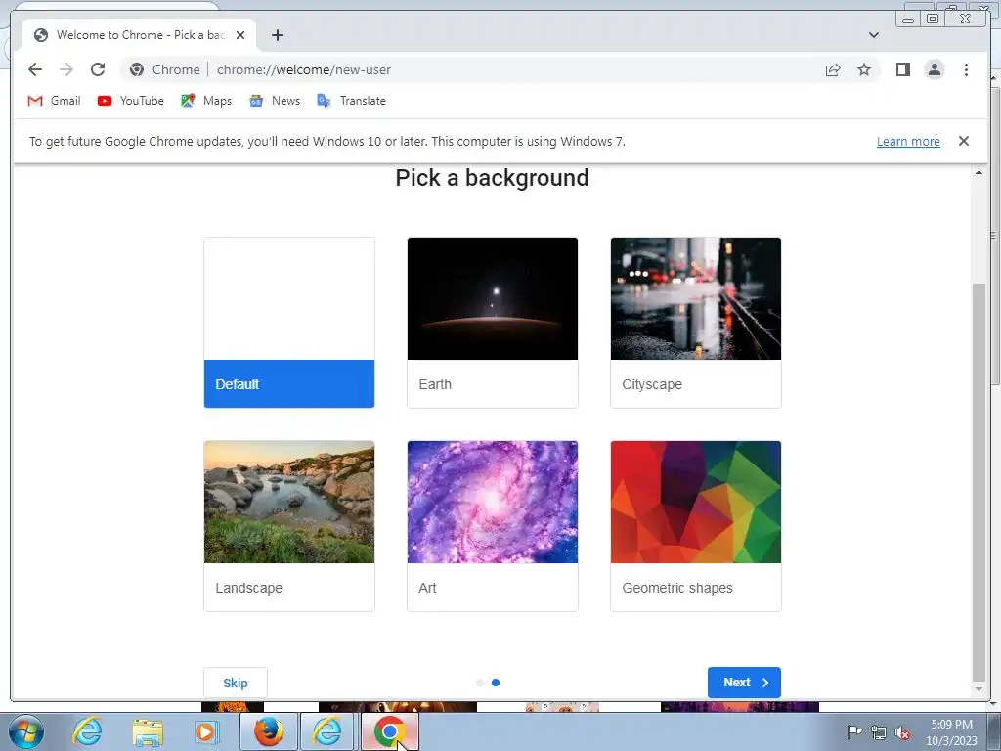Click the scrollbar down arrow
The image size is (1001, 751).
(x=979, y=689)
